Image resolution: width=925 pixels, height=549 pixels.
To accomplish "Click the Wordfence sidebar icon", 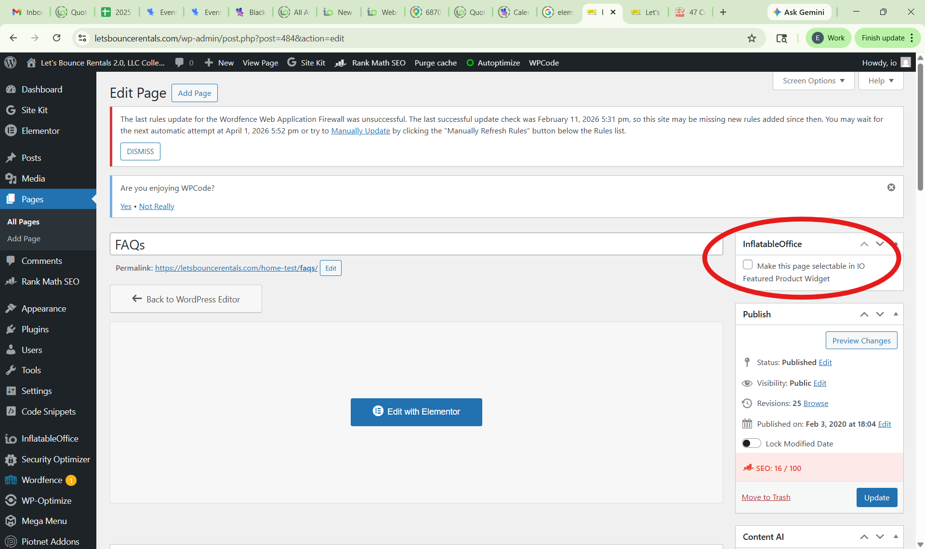I will [x=11, y=480].
